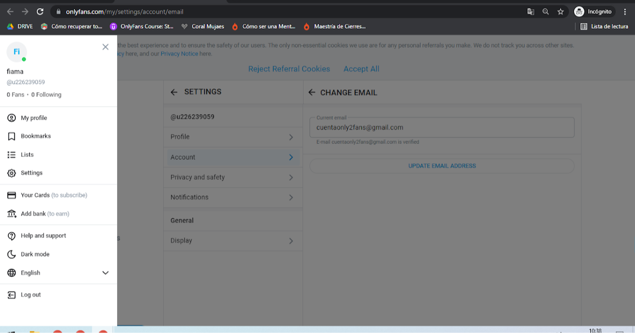Image resolution: width=635 pixels, height=333 pixels.
Task: Reload the page
Action: pyautogui.click(x=40, y=11)
